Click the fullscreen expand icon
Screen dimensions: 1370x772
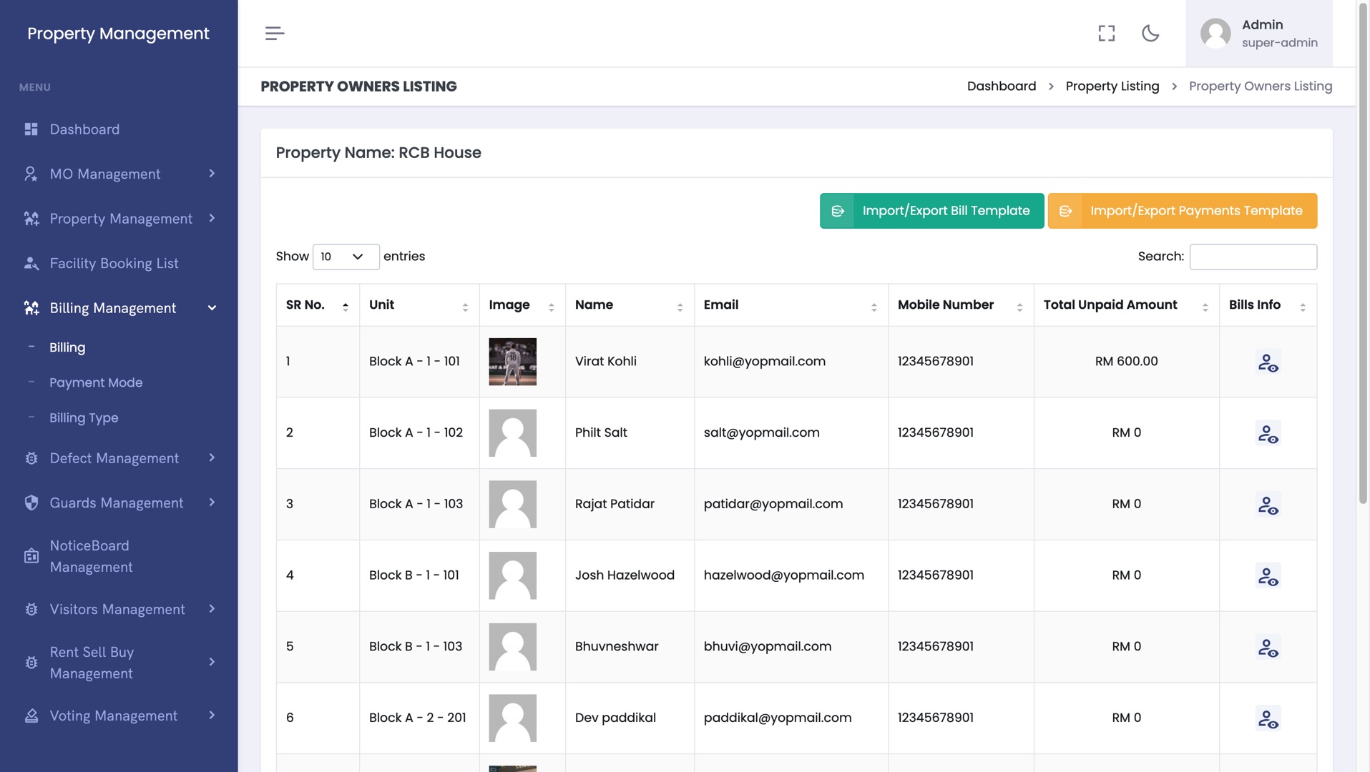pyautogui.click(x=1106, y=34)
